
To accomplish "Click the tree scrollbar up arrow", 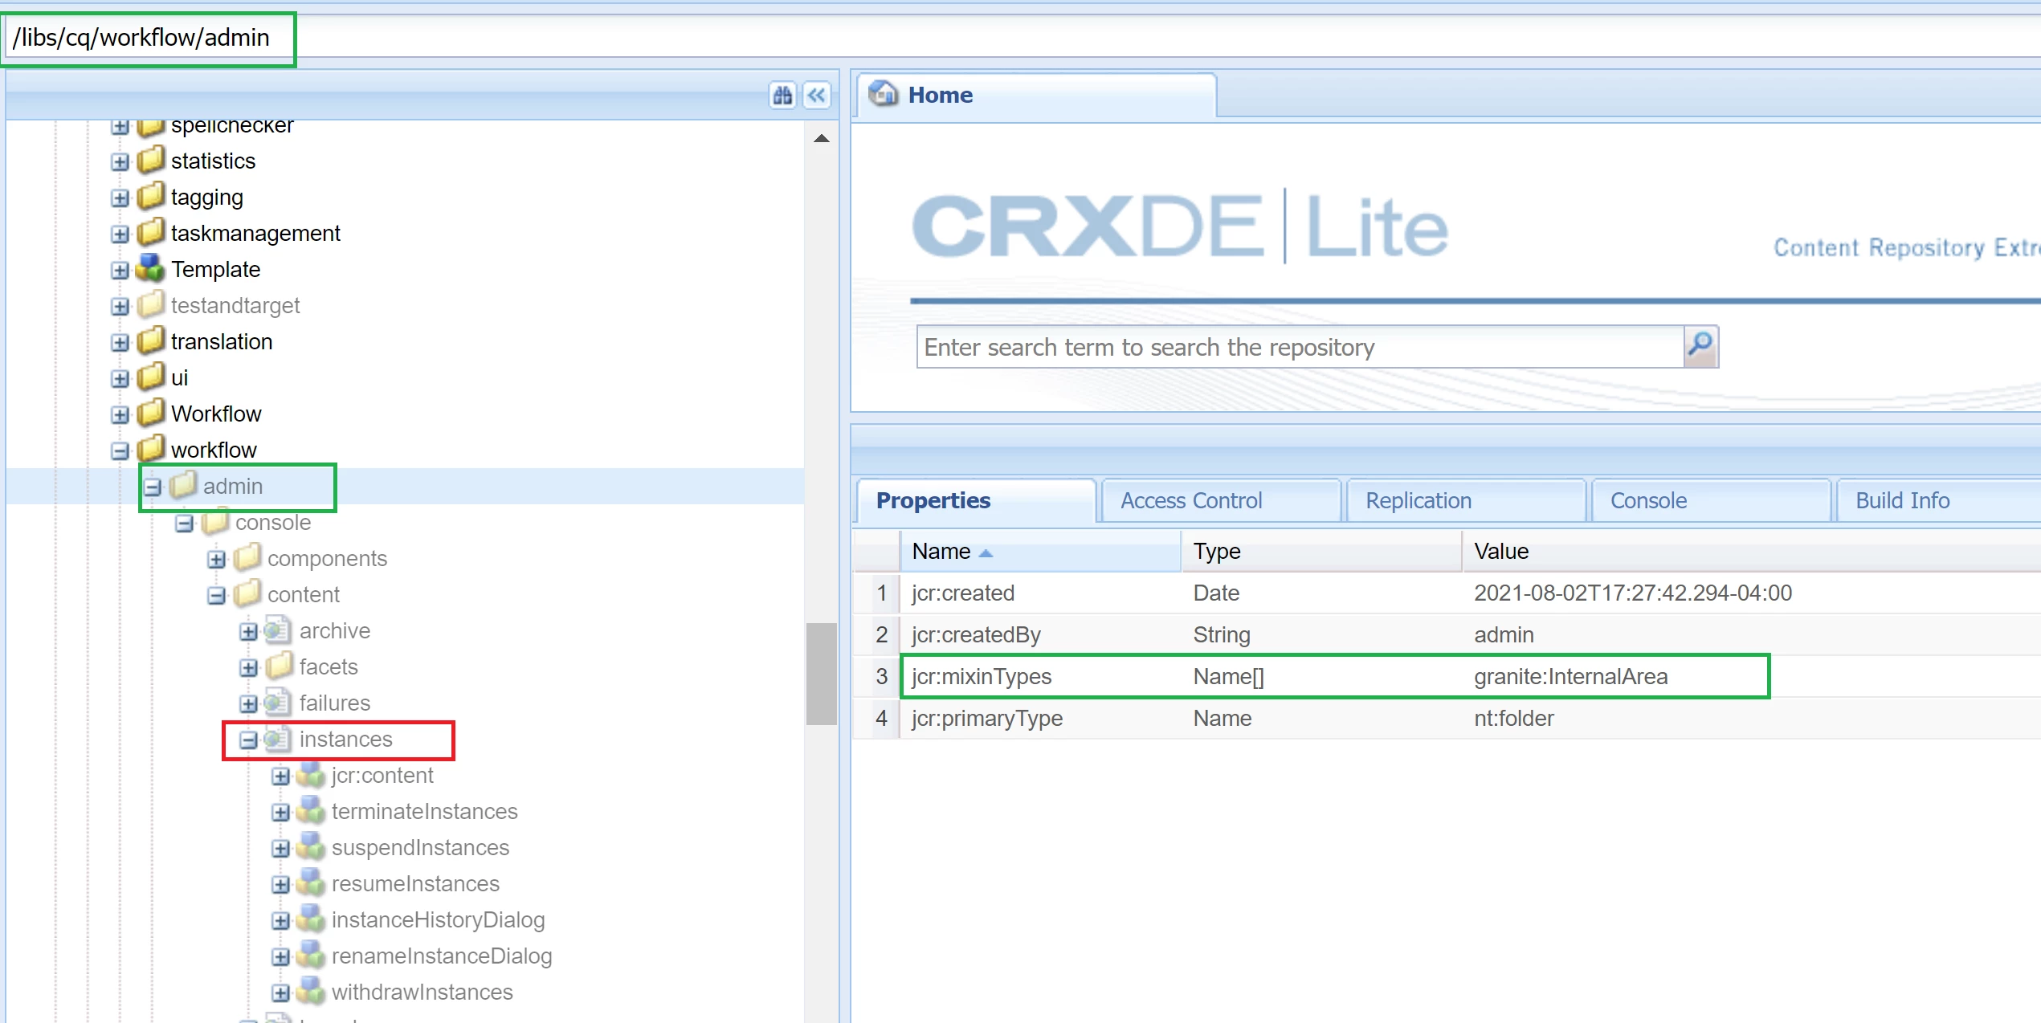I will [821, 138].
